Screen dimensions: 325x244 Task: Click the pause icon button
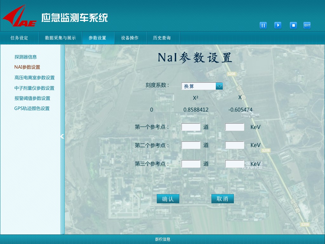click(263, 25)
